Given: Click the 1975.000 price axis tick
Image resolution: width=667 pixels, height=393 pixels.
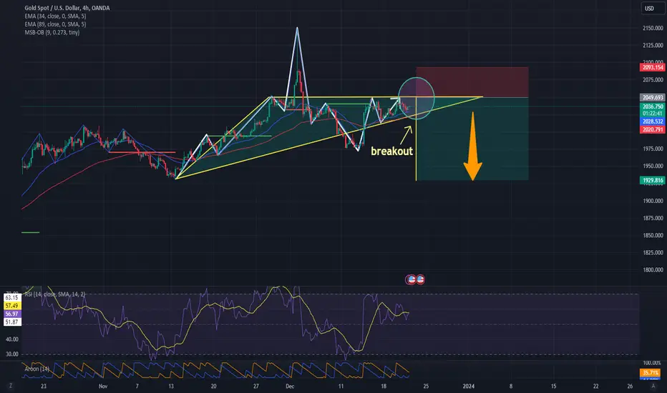Looking at the screenshot, I should tap(653, 149).
